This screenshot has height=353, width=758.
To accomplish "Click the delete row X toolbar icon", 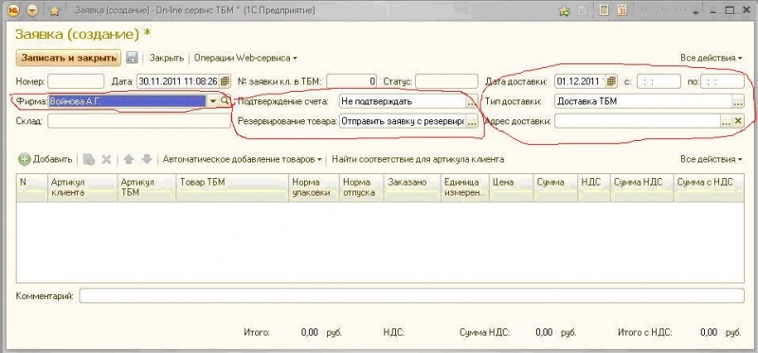I will 106,159.
